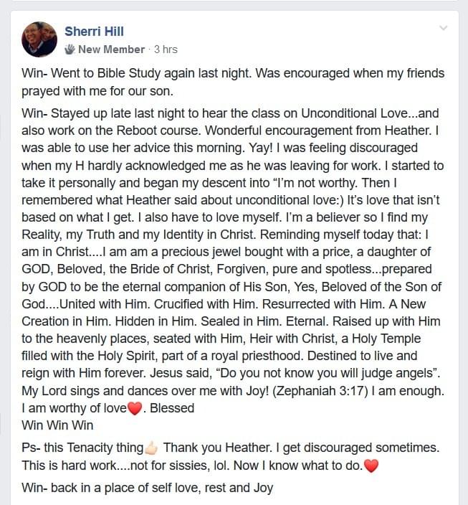Click the Unconditional Love...and phrase
This screenshot has height=505, width=468.
pos(370,113)
